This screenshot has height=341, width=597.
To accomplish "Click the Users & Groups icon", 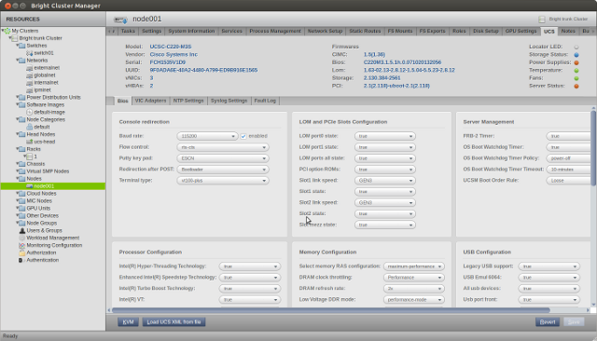I will click(22, 230).
